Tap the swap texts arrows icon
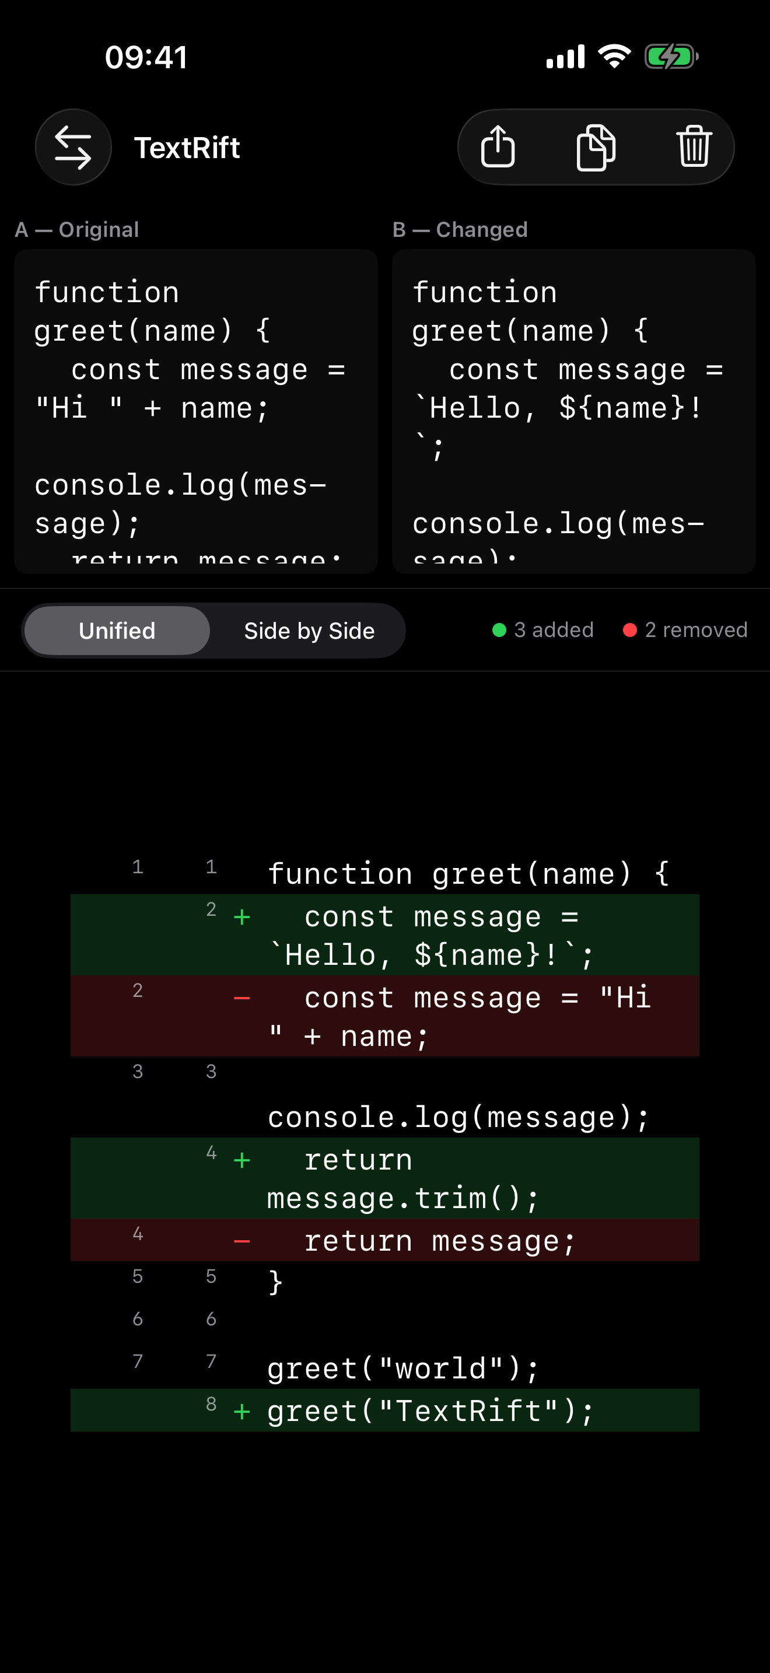Image resolution: width=770 pixels, height=1673 pixels. (x=73, y=148)
